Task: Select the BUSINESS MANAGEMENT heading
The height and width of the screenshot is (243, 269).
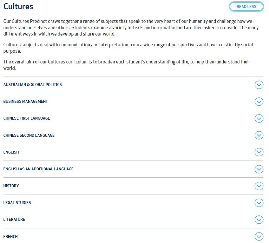Action: pos(26,102)
